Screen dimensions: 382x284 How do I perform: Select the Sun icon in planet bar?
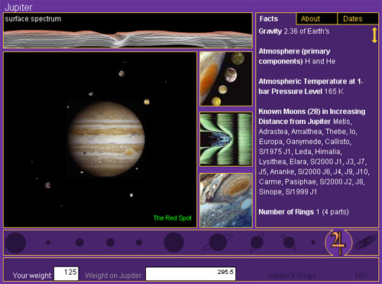pyautogui.click(x=16, y=243)
